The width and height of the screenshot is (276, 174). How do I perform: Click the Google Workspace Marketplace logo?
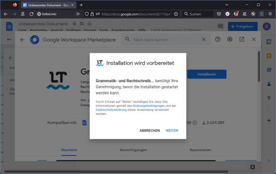click(35, 39)
